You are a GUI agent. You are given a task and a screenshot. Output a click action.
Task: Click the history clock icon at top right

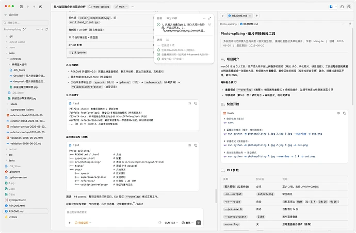(342, 7)
